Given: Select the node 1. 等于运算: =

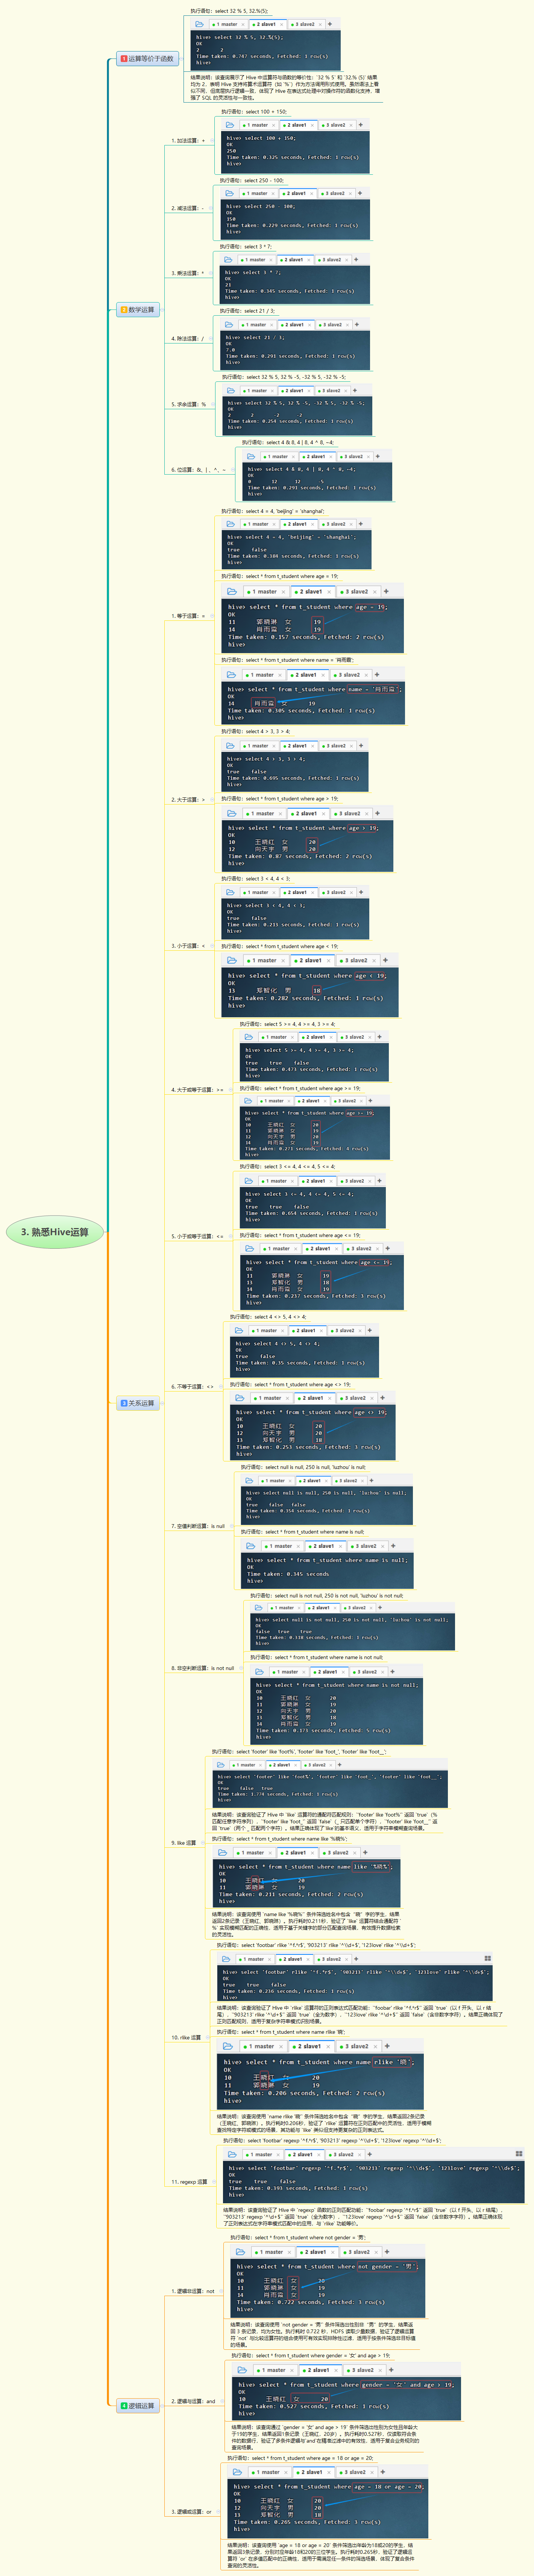Looking at the screenshot, I should coord(188,616).
